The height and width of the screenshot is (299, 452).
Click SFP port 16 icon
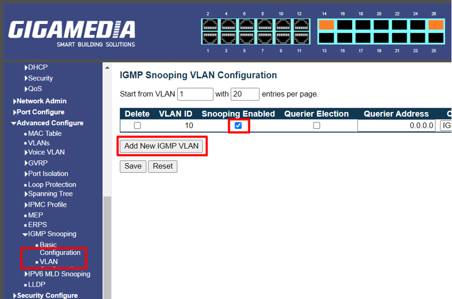pyautogui.click(x=344, y=25)
